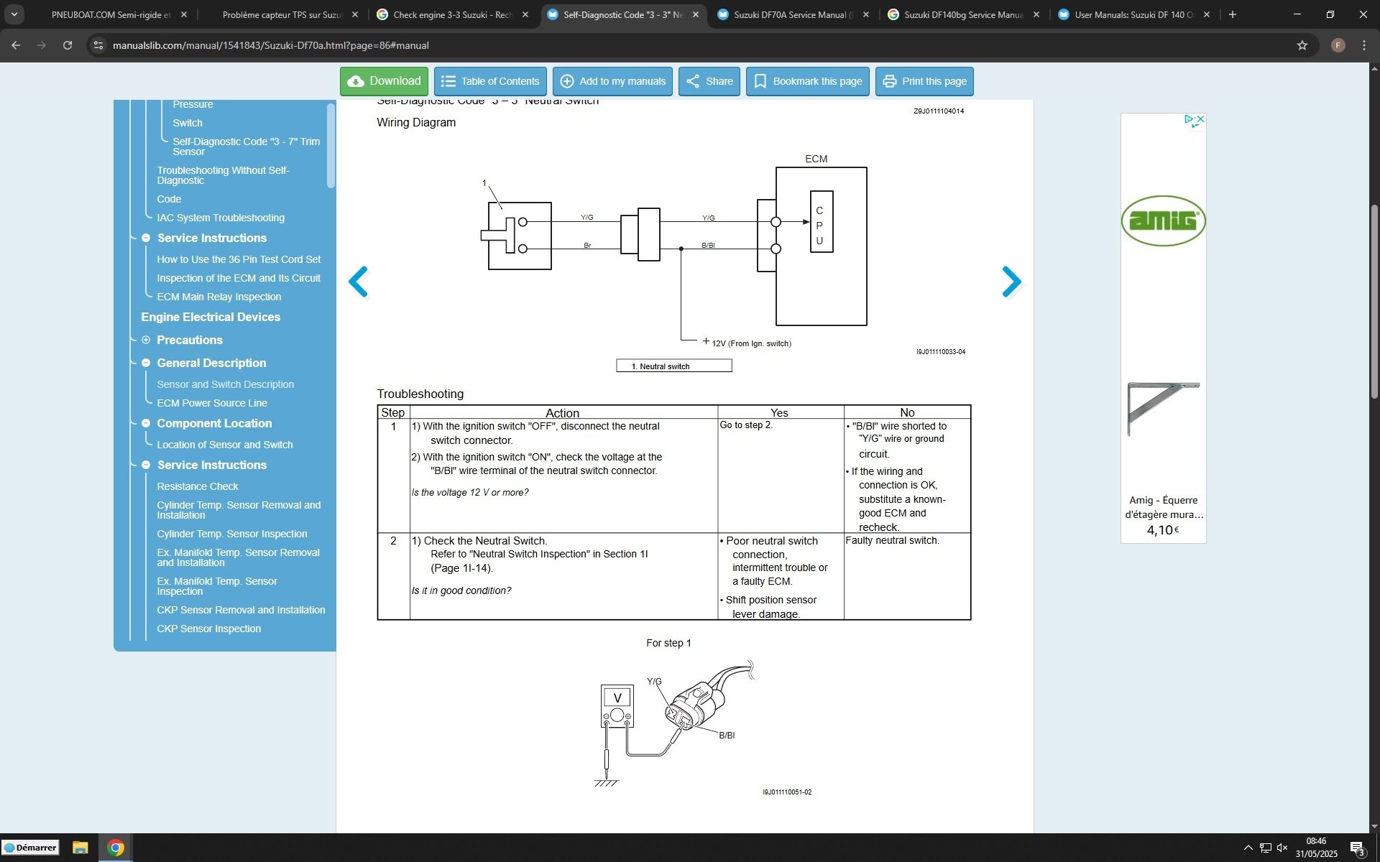Open site information icon in address bar
Screen dimensions: 1380x862
(98, 45)
